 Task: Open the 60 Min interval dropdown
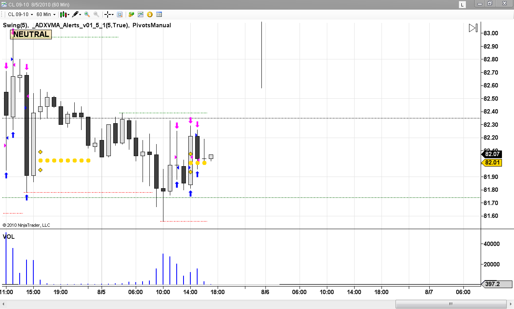(46, 14)
